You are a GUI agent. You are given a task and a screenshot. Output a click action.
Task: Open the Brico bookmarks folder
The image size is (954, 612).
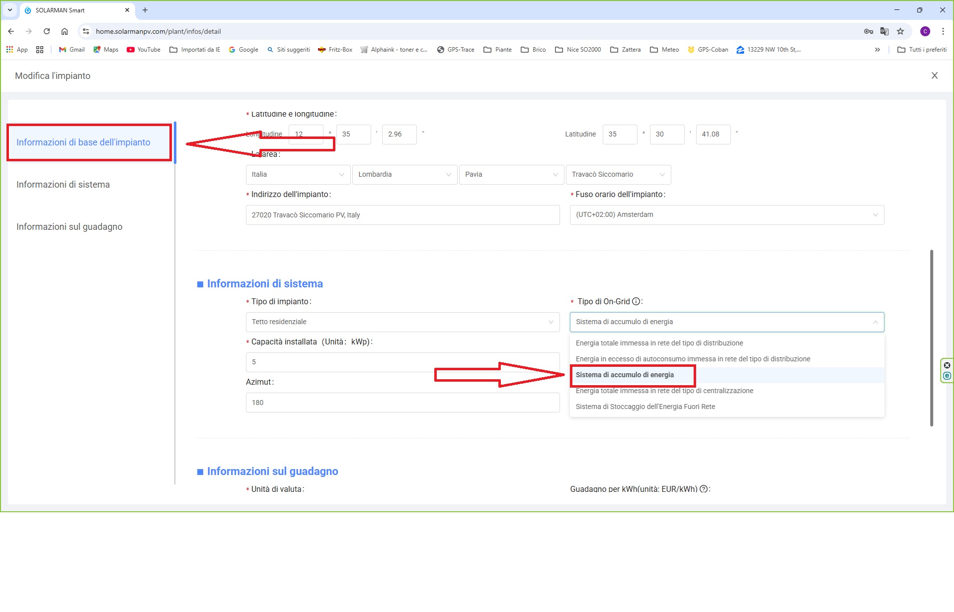(x=533, y=50)
